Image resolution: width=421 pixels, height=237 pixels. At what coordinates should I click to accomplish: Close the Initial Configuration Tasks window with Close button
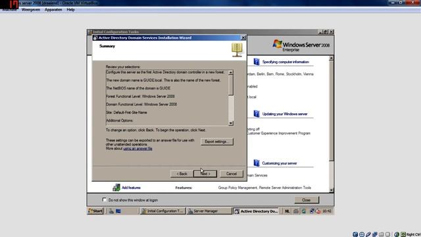click(x=307, y=200)
